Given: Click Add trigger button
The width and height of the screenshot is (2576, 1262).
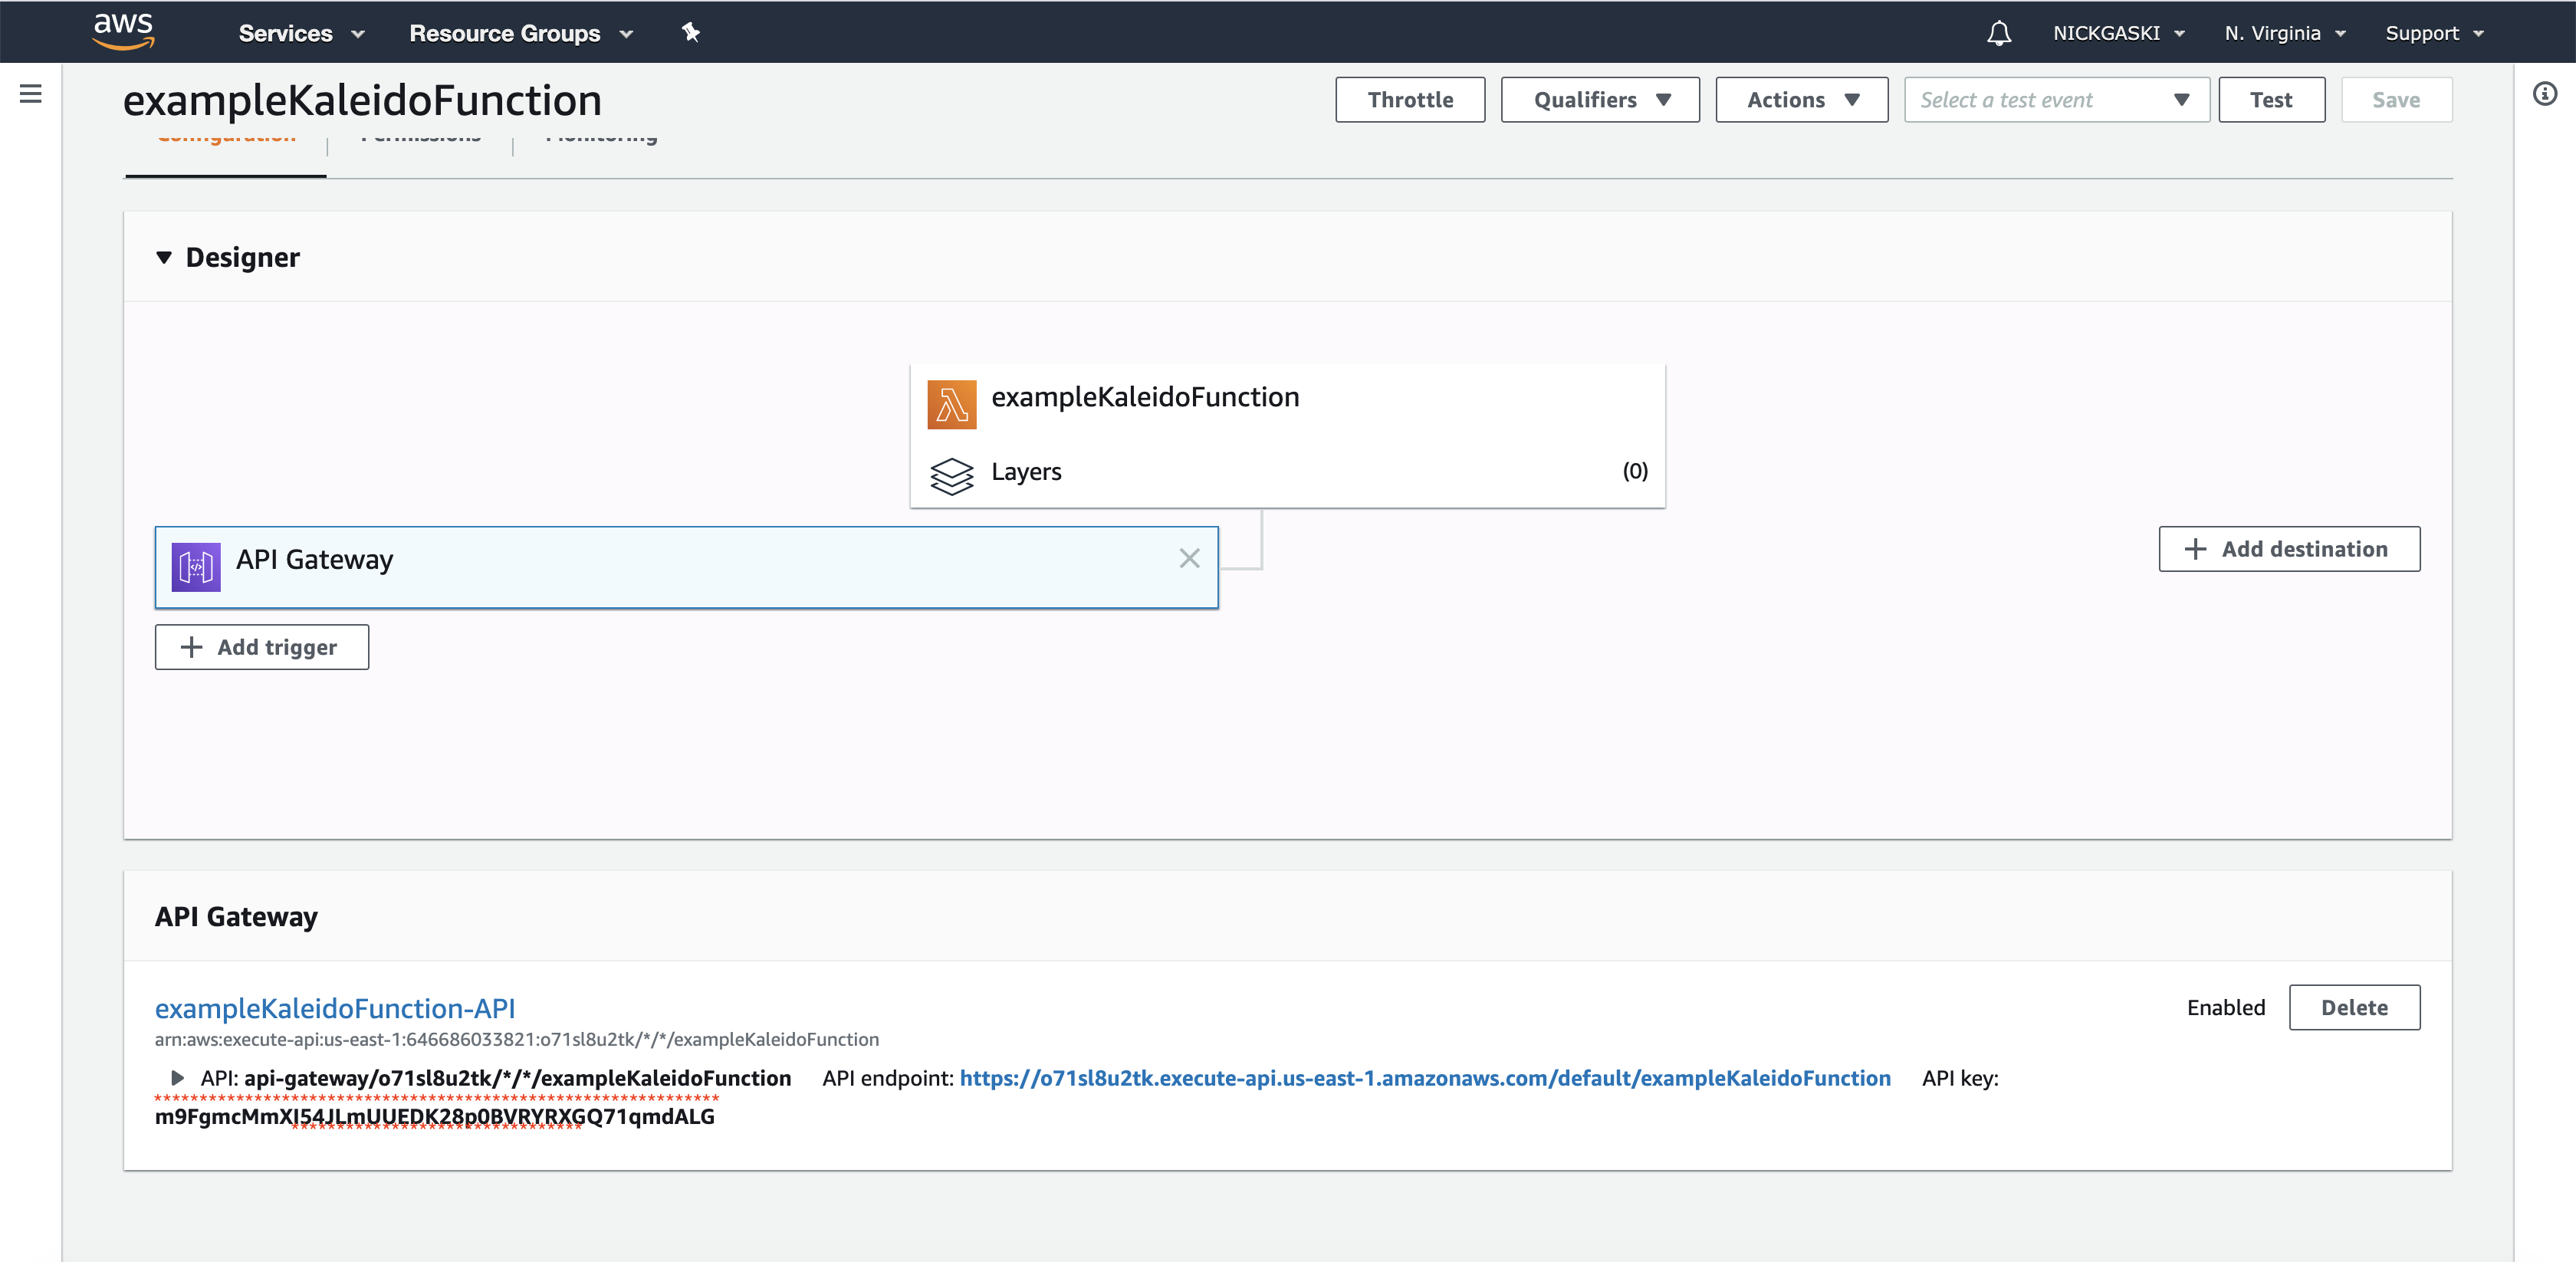Looking at the screenshot, I should [x=262, y=647].
